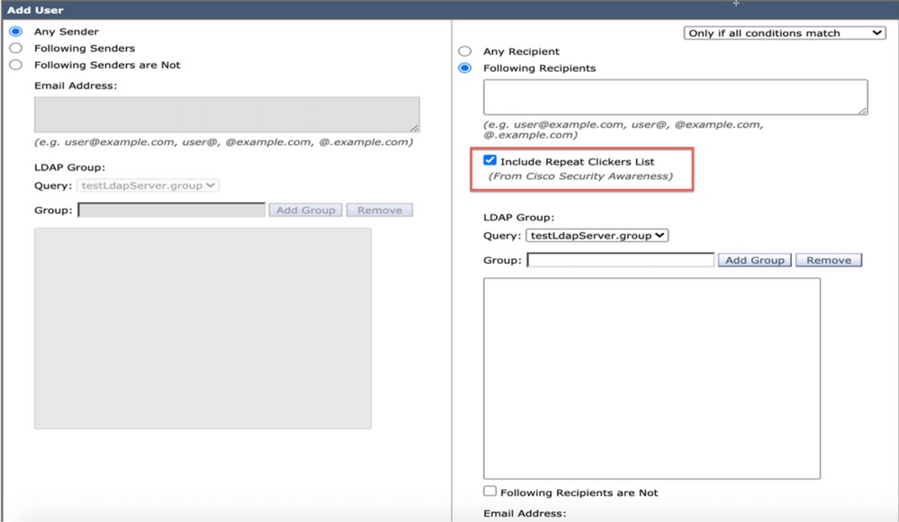Click the sender Remove button
Image resolution: width=899 pixels, height=522 pixels.
pyautogui.click(x=379, y=210)
